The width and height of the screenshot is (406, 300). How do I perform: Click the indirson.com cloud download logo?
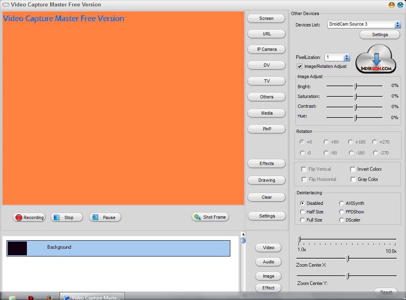tap(376, 59)
